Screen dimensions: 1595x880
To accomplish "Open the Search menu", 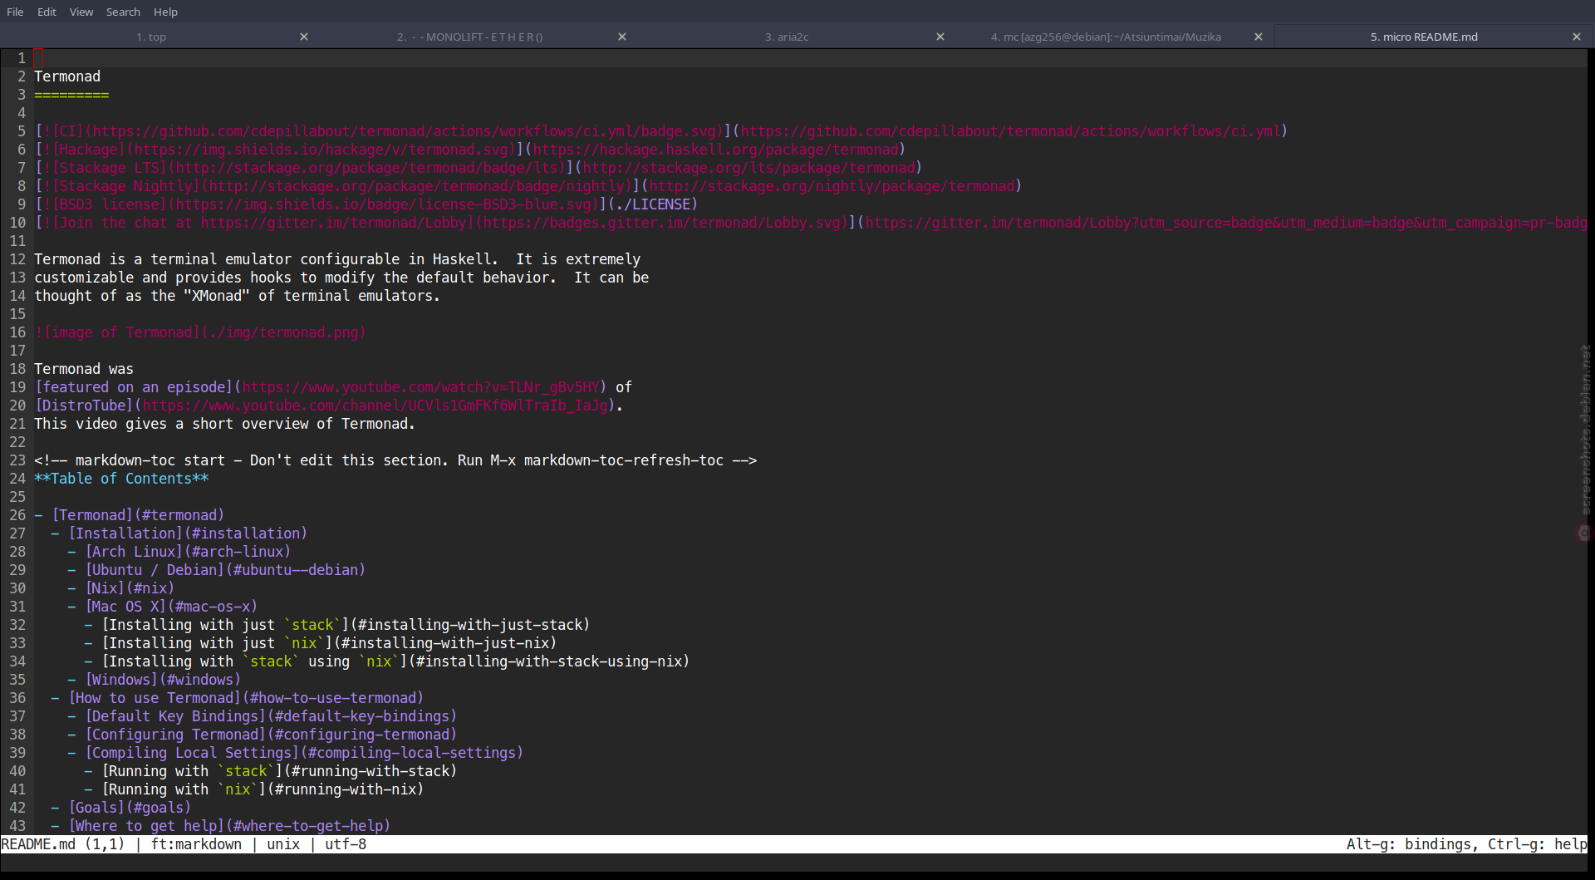I will [x=123, y=12].
